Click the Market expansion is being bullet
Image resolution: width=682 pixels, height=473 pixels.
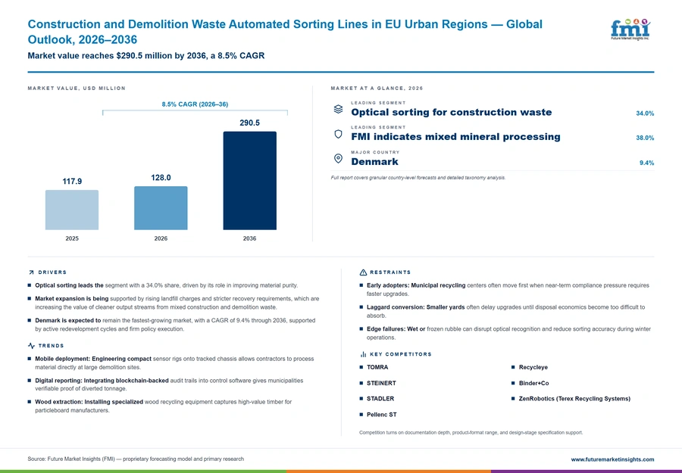click(x=177, y=303)
